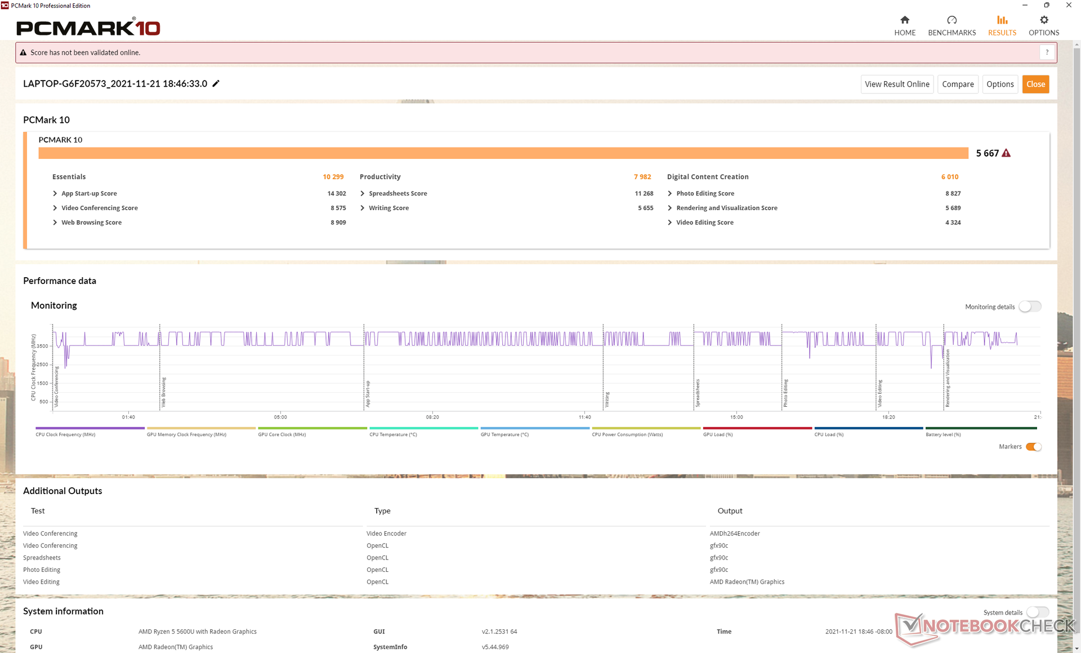Image resolution: width=1081 pixels, height=653 pixels.
Task: Select the CPU Temperature legend swatch
Action: [423, 428]
